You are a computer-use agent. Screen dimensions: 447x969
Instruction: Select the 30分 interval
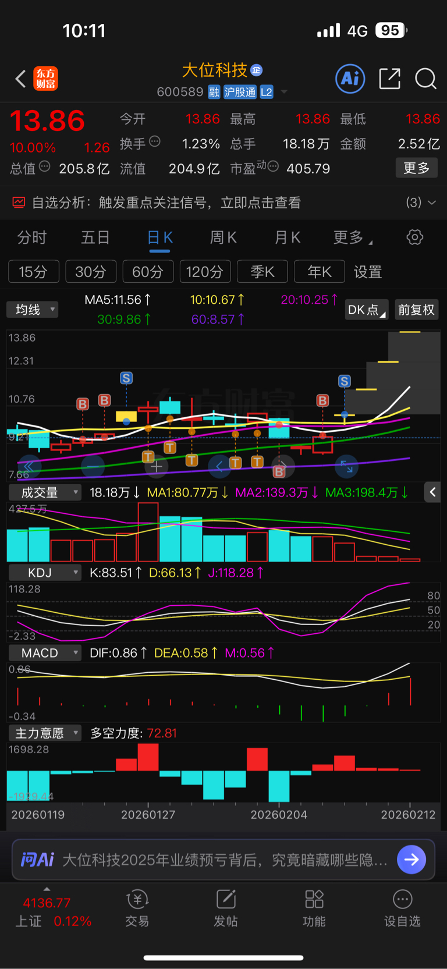(x=91, y=272)
